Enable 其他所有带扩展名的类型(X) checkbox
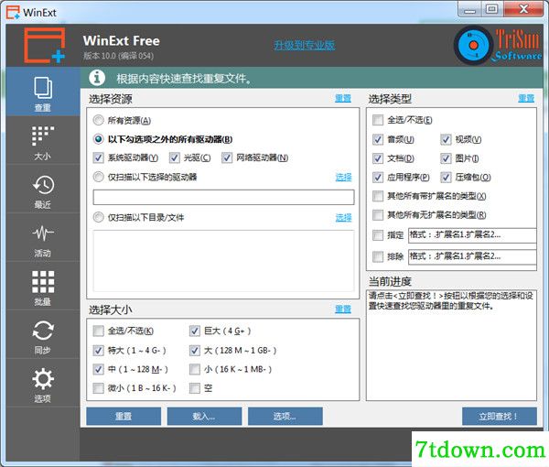 (x=378, y=196)
